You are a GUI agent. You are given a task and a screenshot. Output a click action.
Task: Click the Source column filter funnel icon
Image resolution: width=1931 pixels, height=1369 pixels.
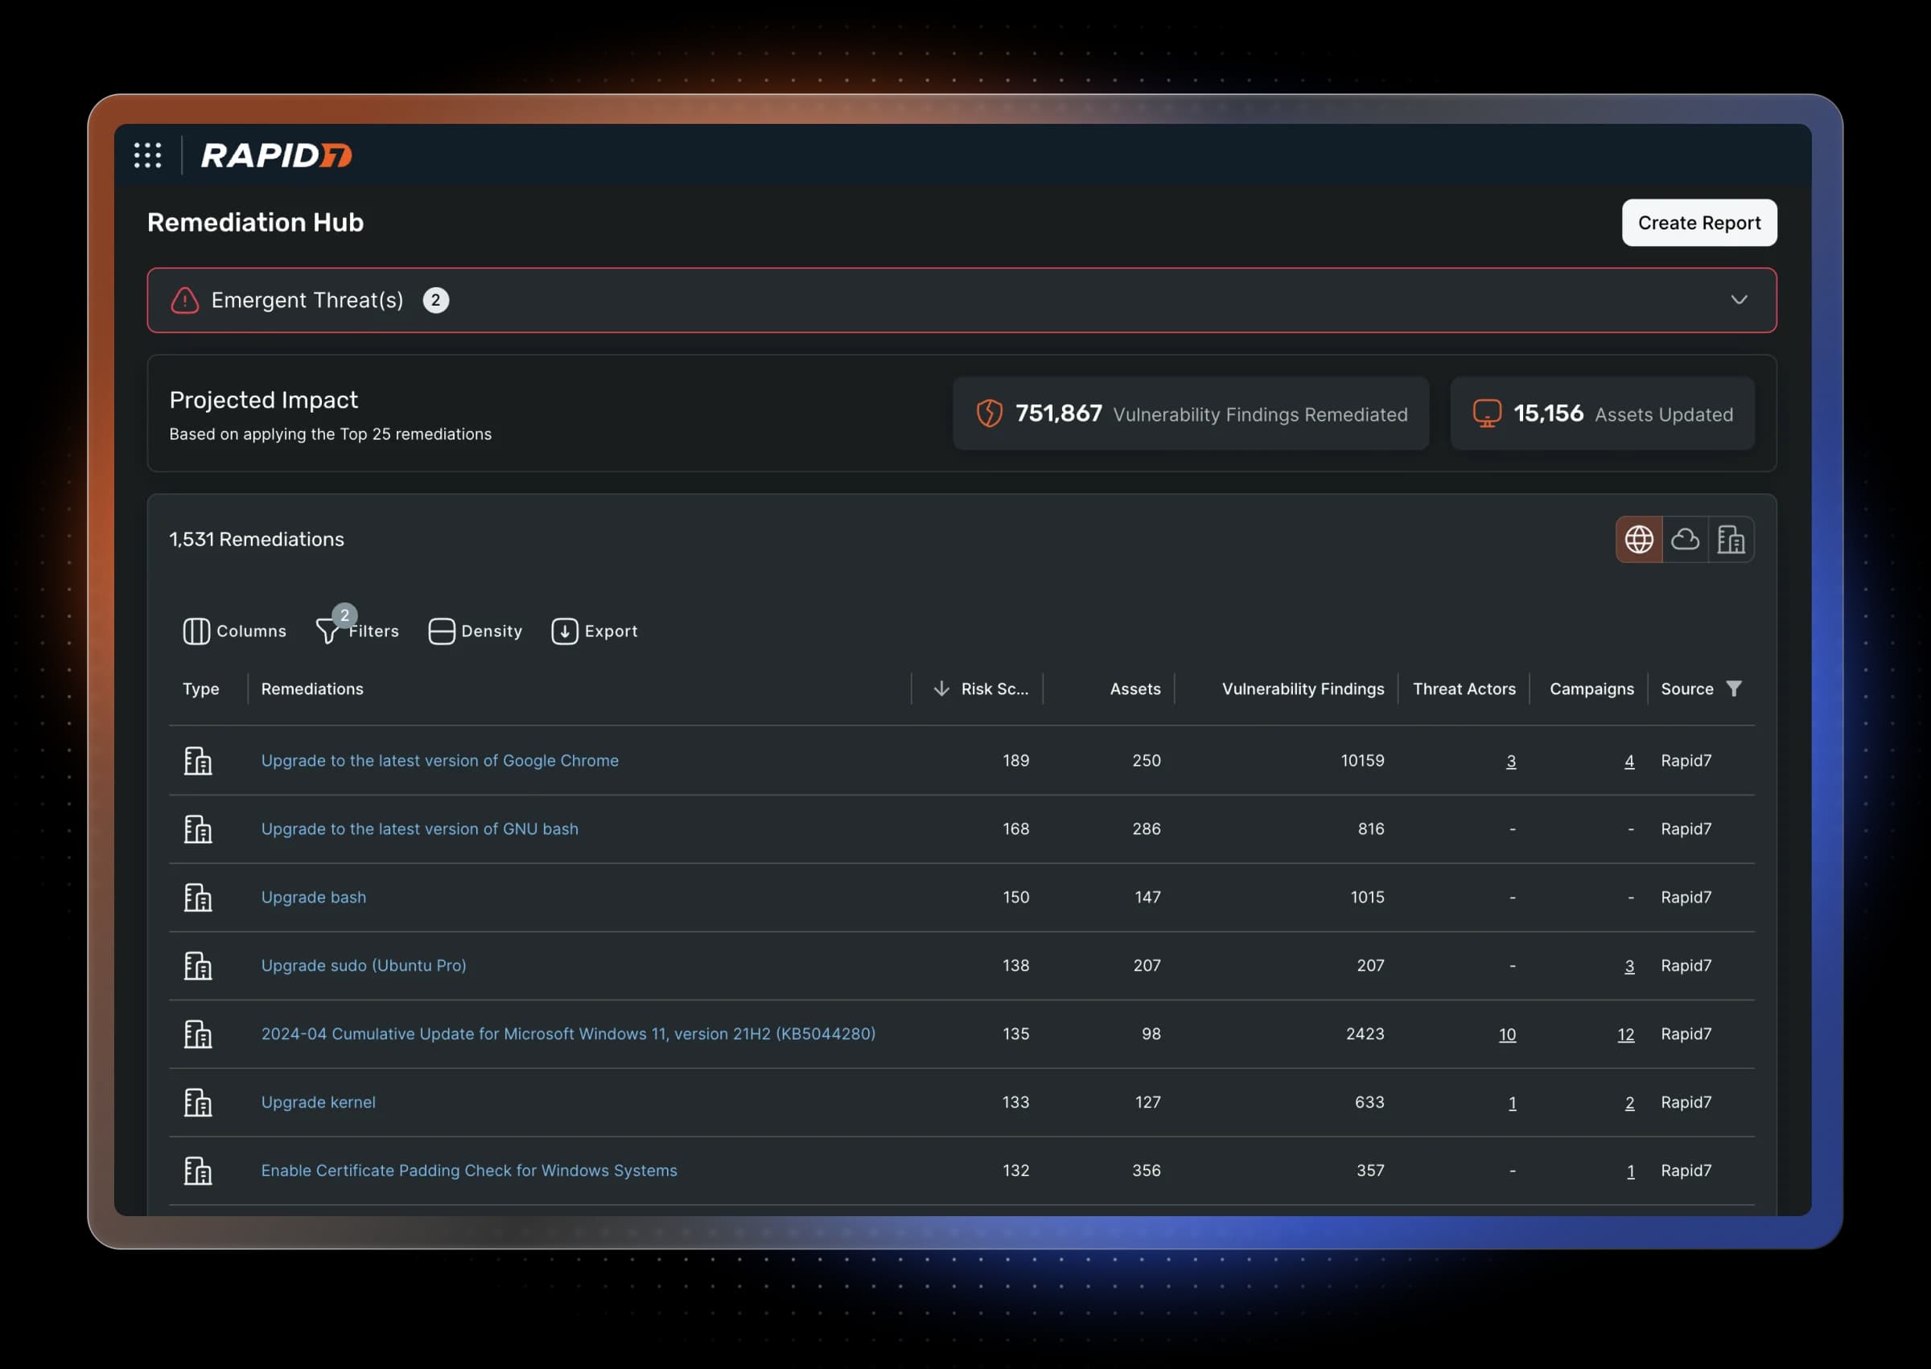tap(1734, 689)
